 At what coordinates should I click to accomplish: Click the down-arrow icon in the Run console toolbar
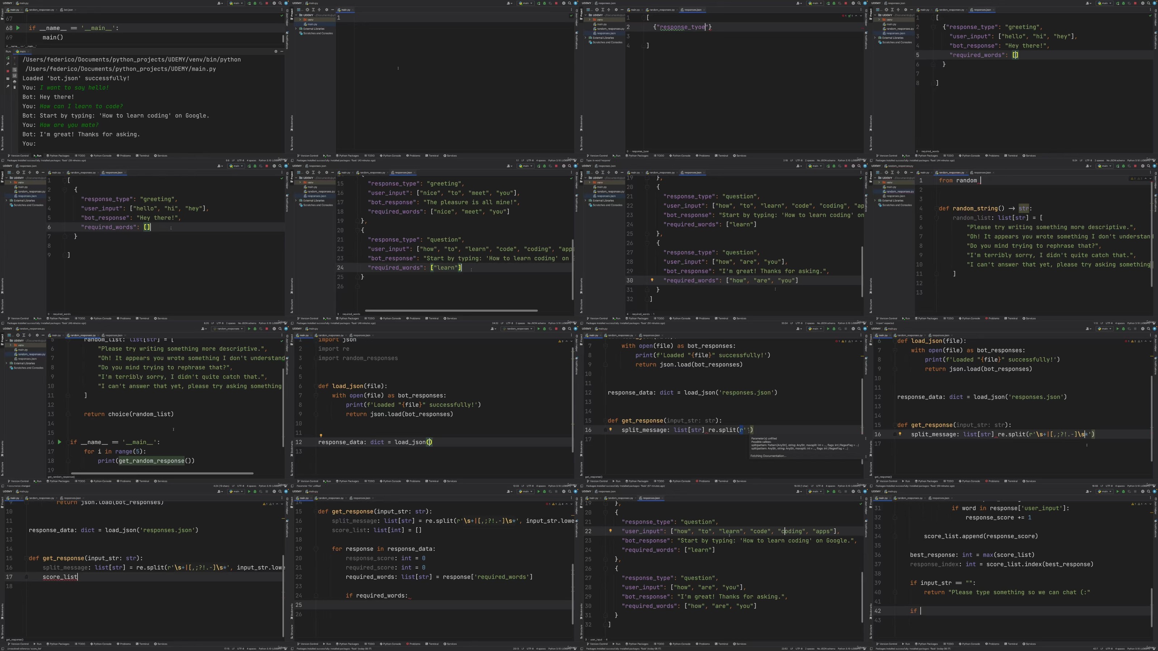(14, 64)
